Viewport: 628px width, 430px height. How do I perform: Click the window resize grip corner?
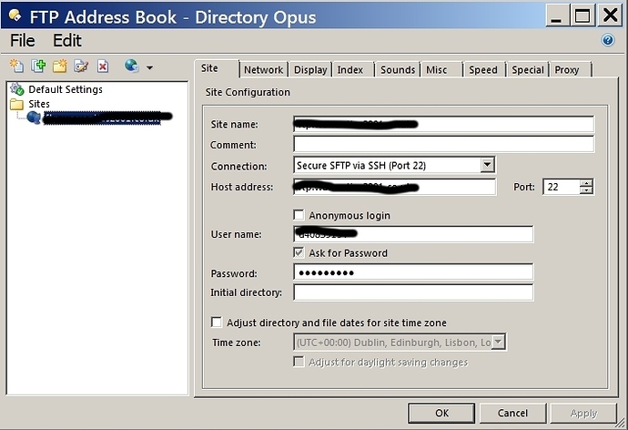622,423
